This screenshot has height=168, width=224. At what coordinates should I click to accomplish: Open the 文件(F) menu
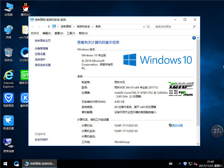[35, 33]
